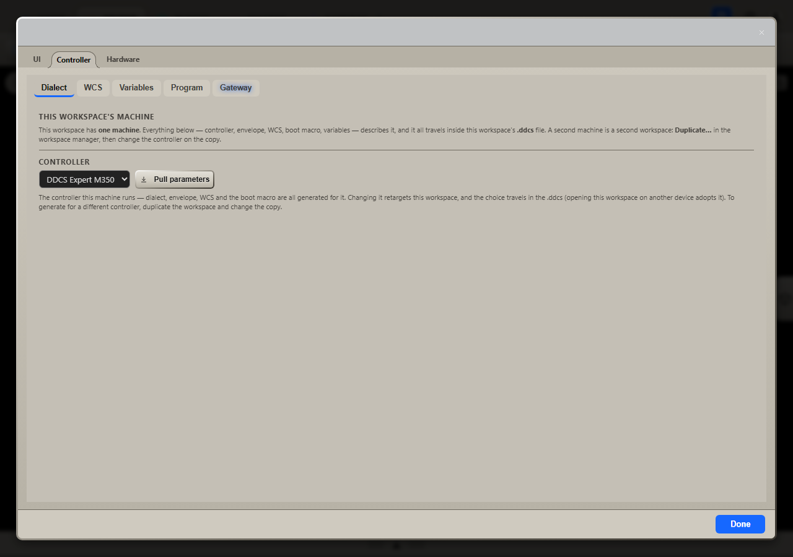The height and width of the screenshot is (557, 793).
Task: Open the Gateway sub-tab
Action: point(235,88)
